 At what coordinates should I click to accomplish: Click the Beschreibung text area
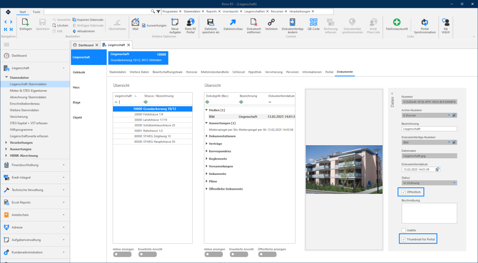tap(429, 213)
